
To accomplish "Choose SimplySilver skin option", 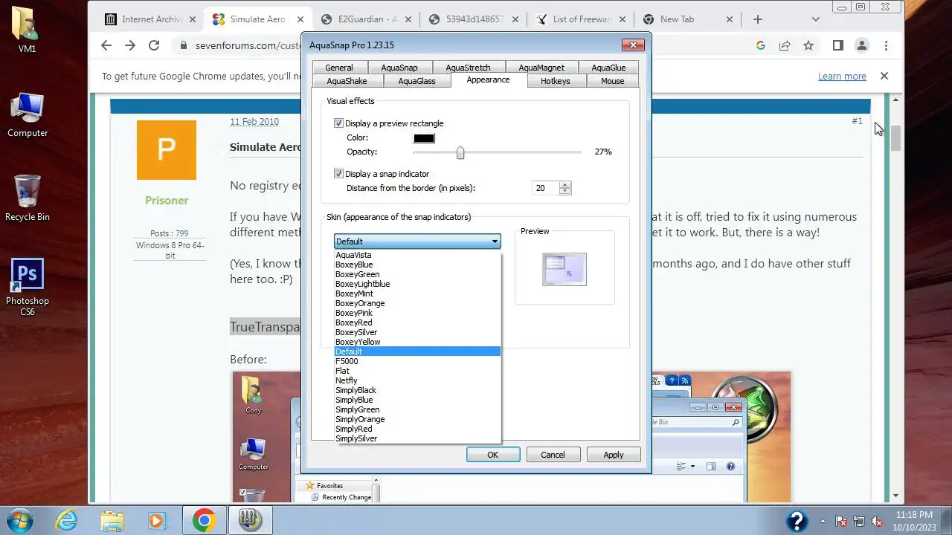I will pyautogui.click(x=417, y=438).
